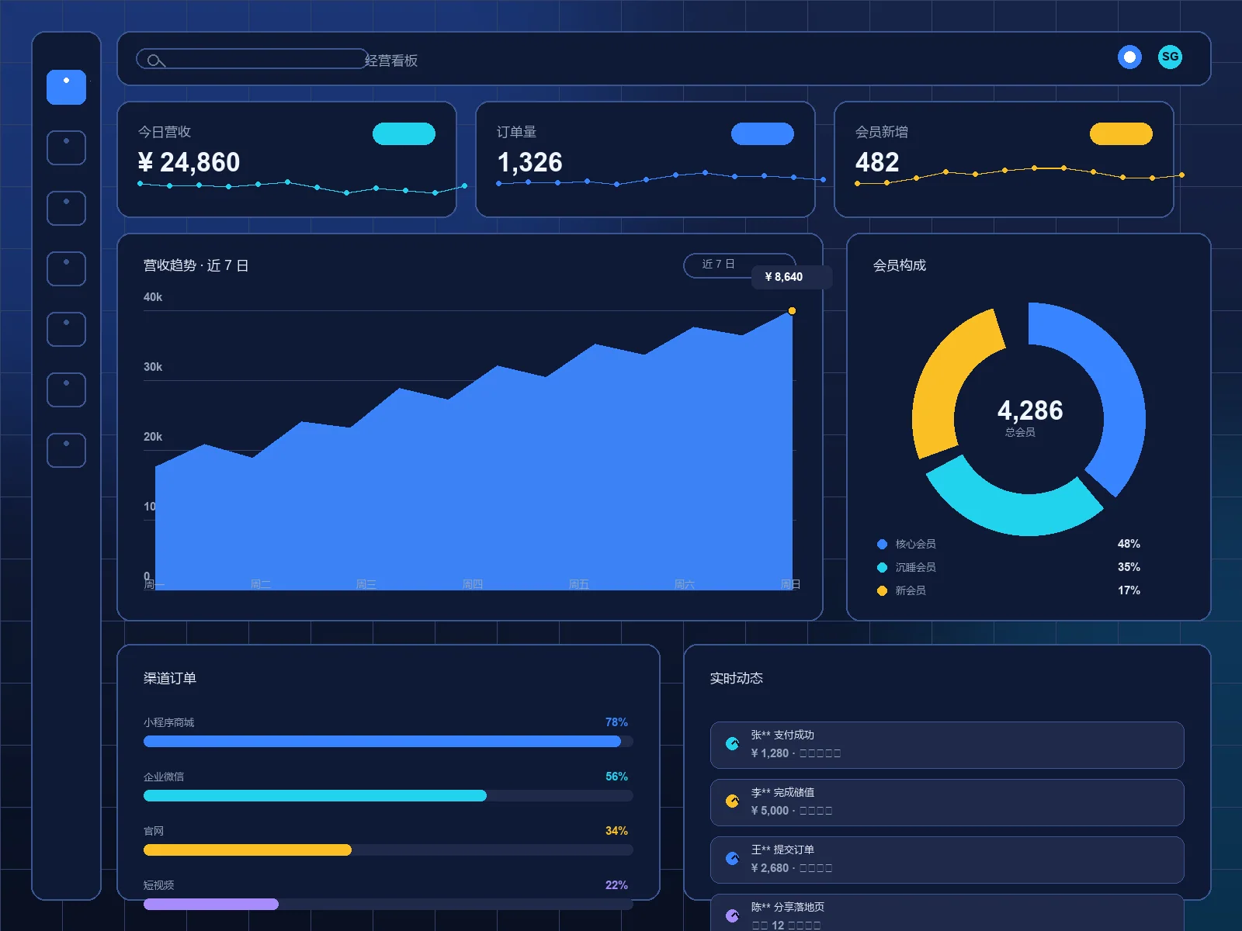The height and width of the screenshot is (931, 1242).
Task: Click the ¥ 8,640 chart tooltip
Action: click(791, 277)
